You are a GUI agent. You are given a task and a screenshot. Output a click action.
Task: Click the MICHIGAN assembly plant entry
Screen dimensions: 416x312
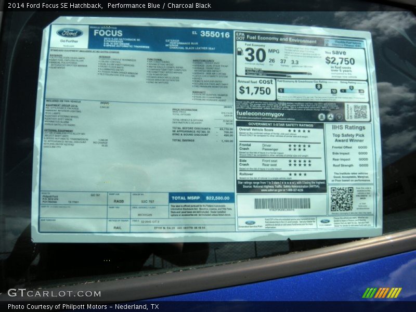(145, 215)
